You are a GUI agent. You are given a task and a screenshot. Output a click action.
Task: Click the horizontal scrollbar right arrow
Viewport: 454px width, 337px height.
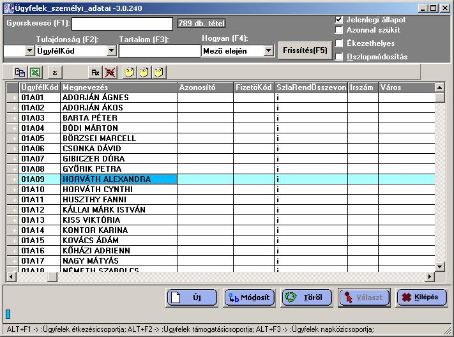coord(430,276)
